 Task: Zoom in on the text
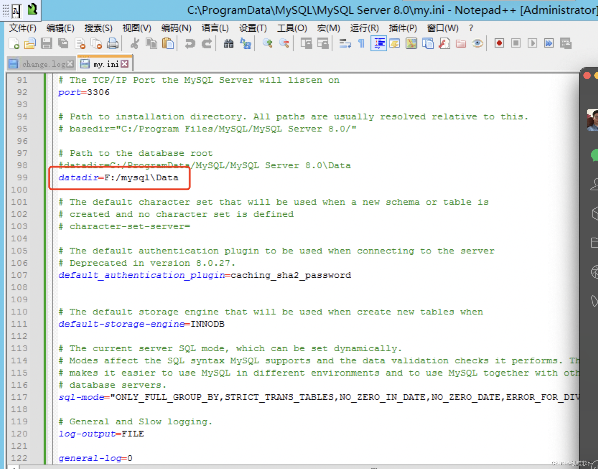coord(267,43)
